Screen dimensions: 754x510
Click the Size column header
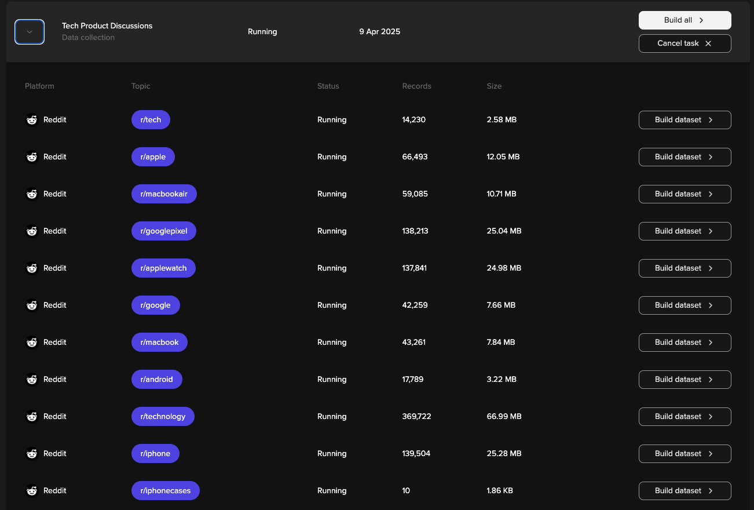pos(494,86)
